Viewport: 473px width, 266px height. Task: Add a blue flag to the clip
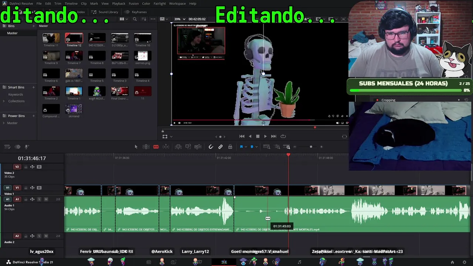[x=241, y=147]
